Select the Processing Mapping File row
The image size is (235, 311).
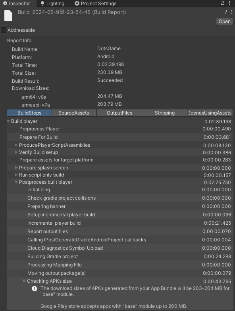click(x=119, y=264)
